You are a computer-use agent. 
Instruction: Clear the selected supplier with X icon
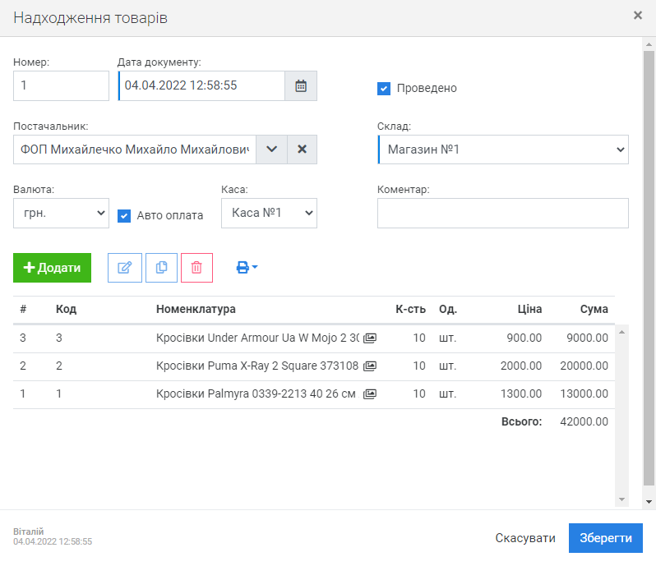[302, 150]
